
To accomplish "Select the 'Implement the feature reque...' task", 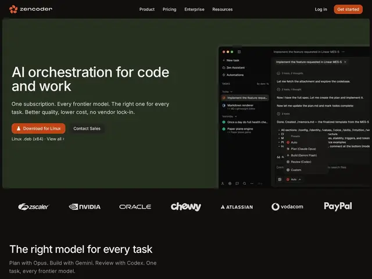I will pyautogui.click(x=245, y=98).
